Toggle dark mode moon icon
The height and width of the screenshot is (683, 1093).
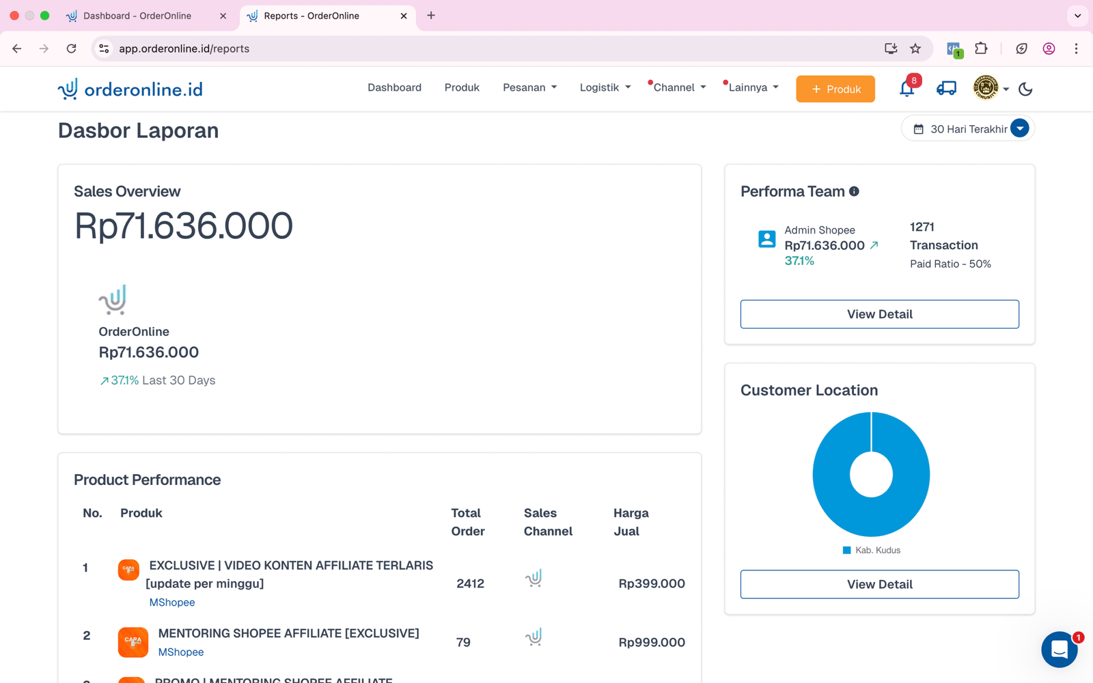pos(1025,89)
